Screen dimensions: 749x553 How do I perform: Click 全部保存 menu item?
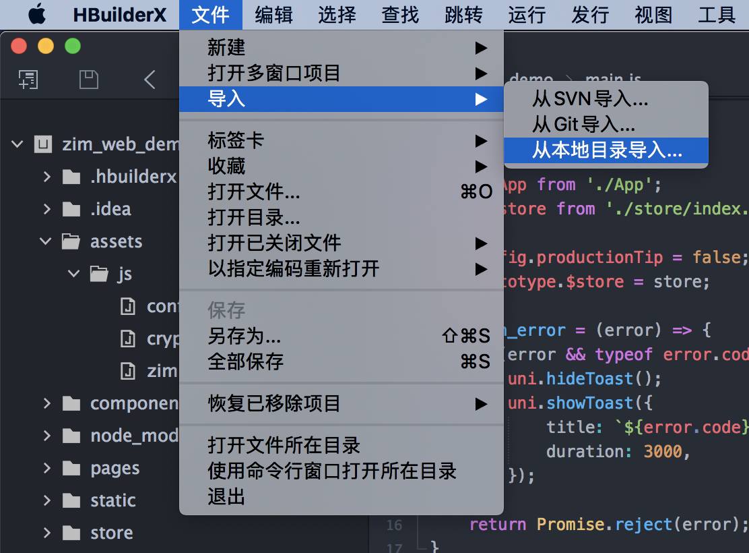245,361
